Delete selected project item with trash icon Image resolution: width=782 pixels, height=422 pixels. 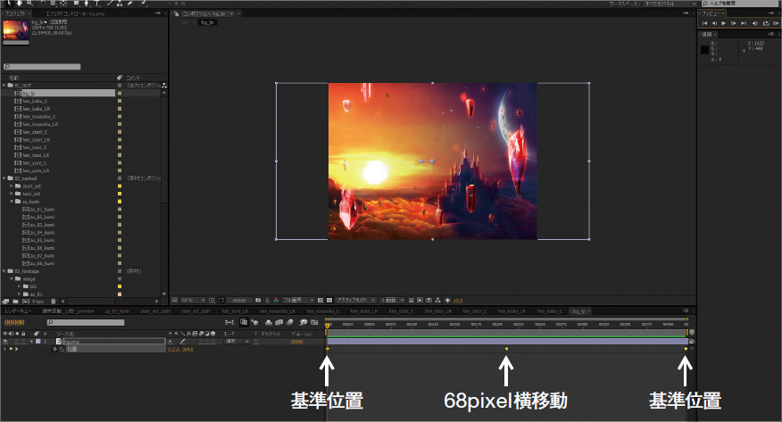point(54,301)
